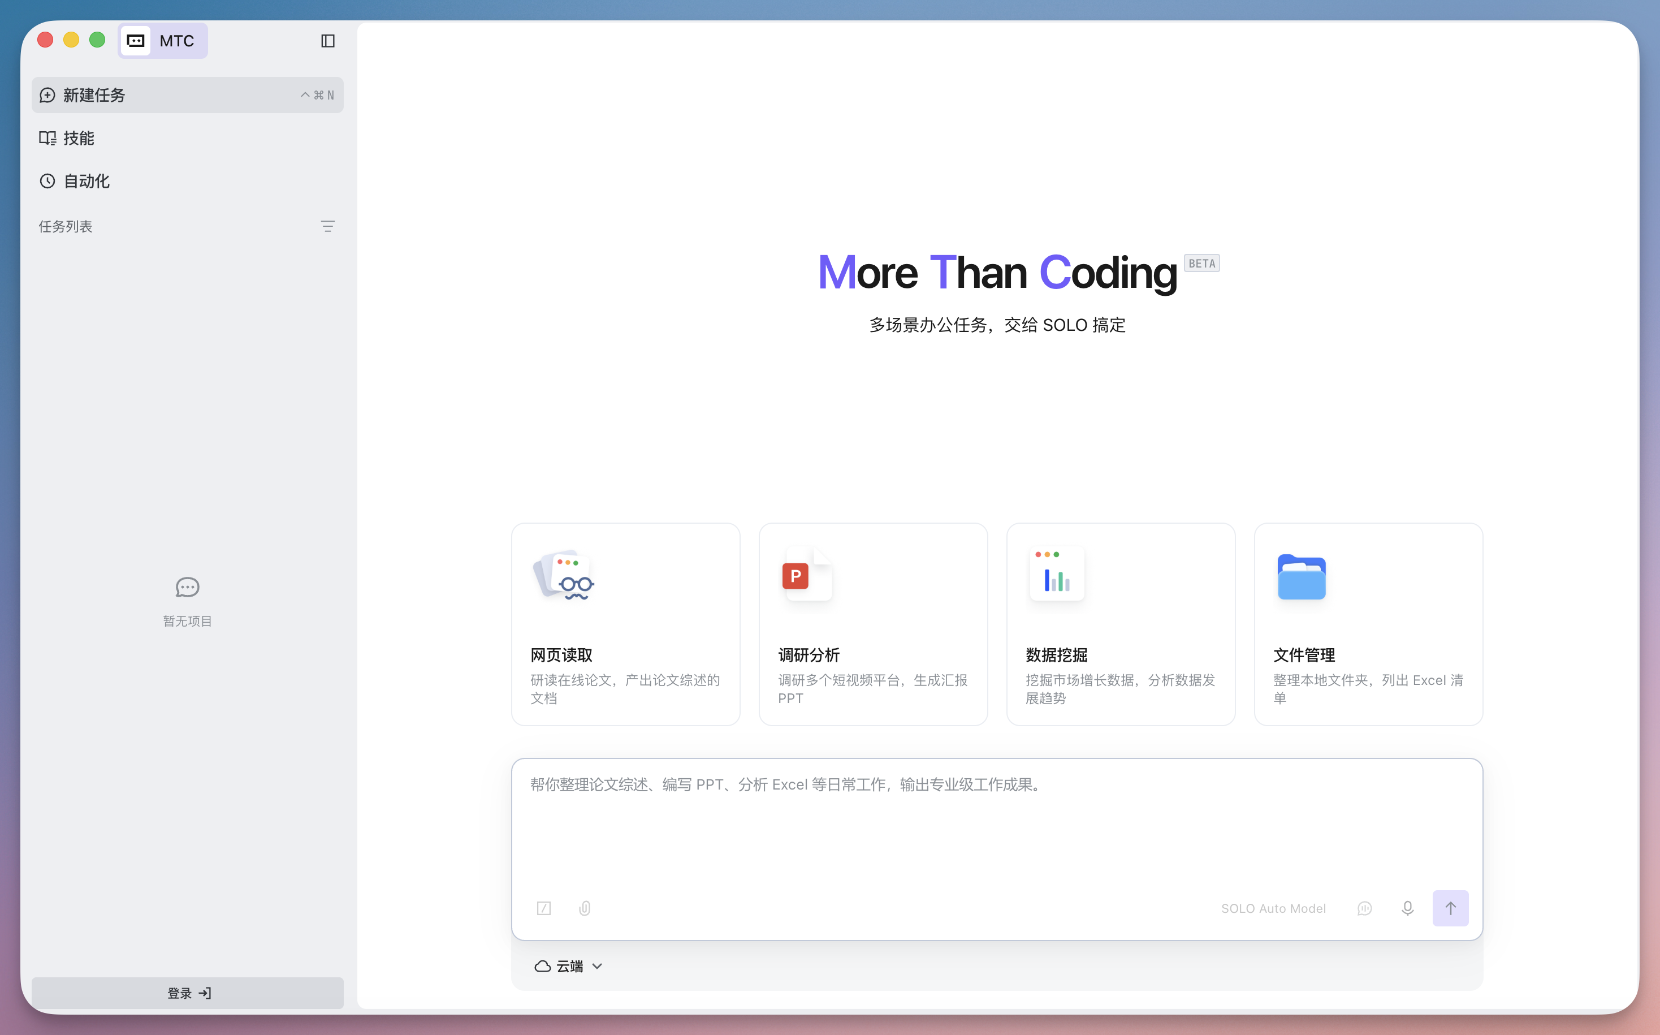Click the 登录 login button
This screenshot has width=1660, height=1035.
tap(188, 993)
